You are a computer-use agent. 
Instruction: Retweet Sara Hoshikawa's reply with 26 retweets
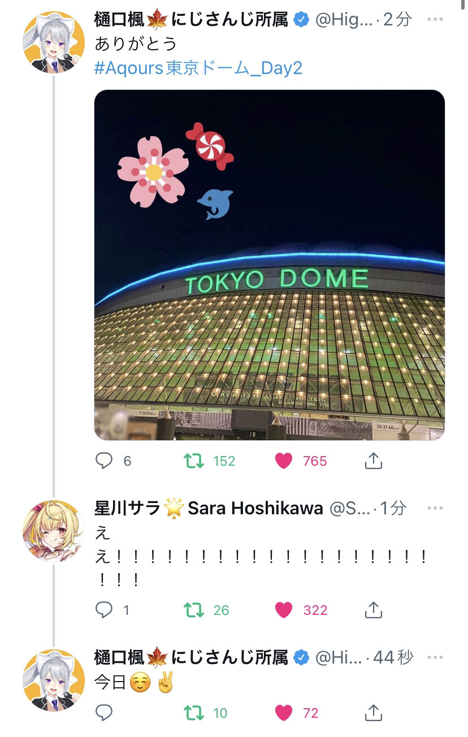point(194,610)
